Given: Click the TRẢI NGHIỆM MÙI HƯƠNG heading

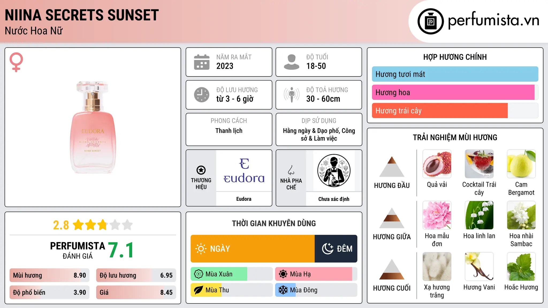Looking at the screenshot, I should [455, 137].
